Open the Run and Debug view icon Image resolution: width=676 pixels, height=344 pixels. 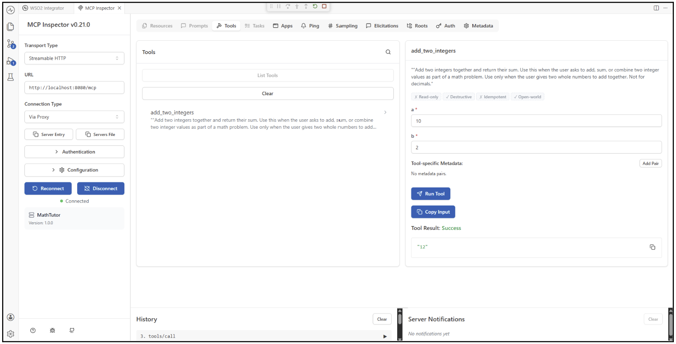pyautogui.click(x=11, y=61)
